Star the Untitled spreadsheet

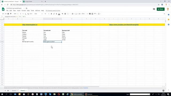(x=24, y=8)
